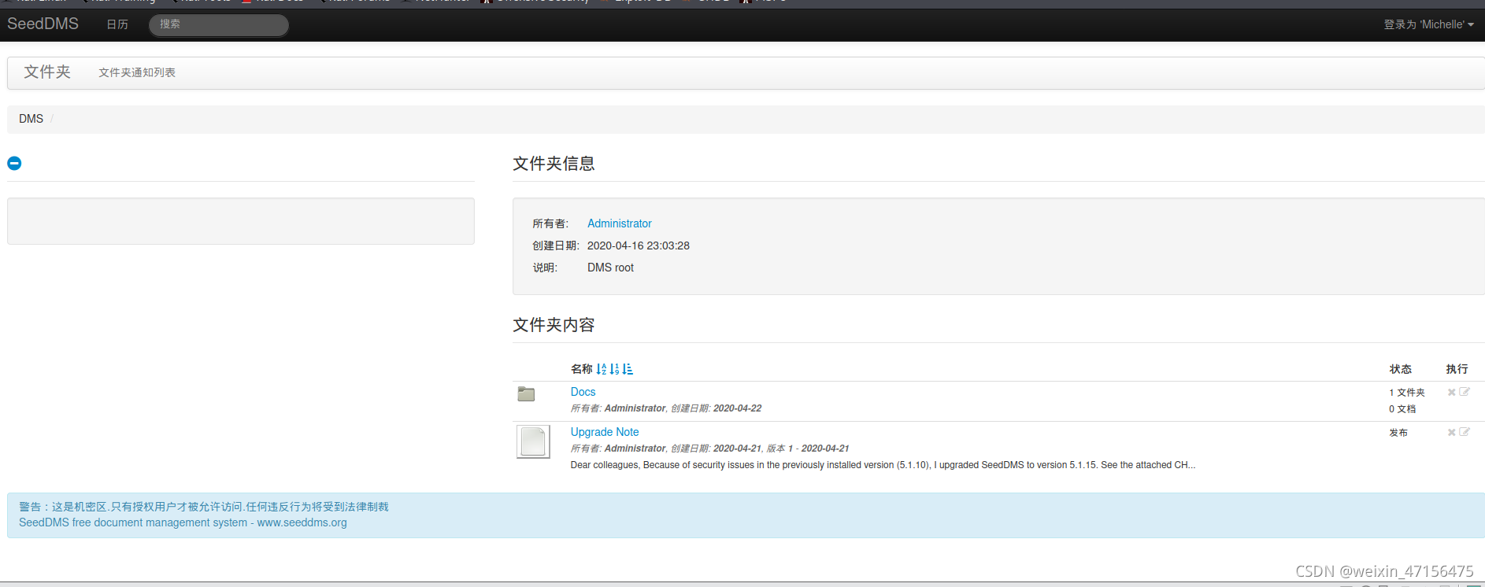Open 文件夹通知列表 notification list

point(137,72)
